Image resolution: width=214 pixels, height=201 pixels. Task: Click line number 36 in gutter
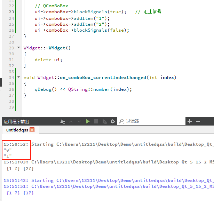[x=11, y=89]
